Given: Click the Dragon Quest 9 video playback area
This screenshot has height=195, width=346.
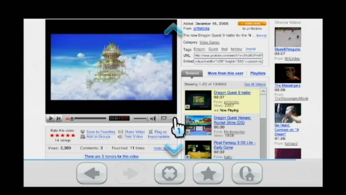Looking at the screenshot, I should (x=112, y=67).
